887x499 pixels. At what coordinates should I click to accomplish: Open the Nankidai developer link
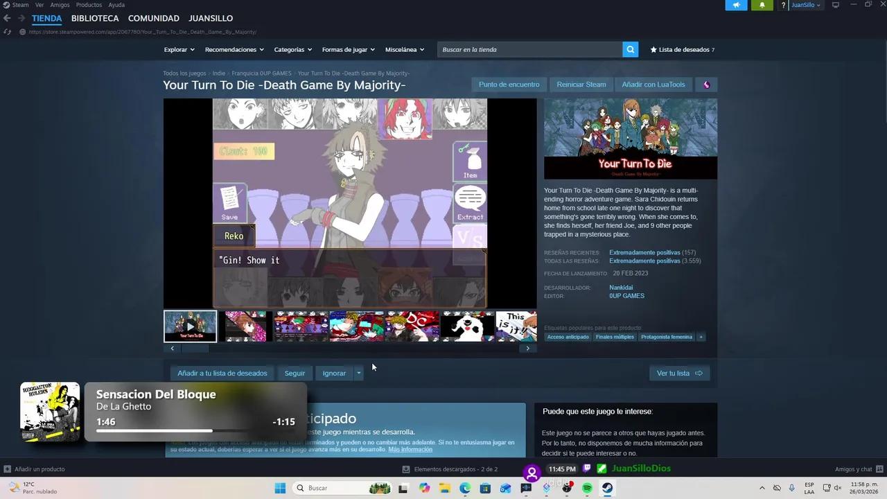click(621, 288)
